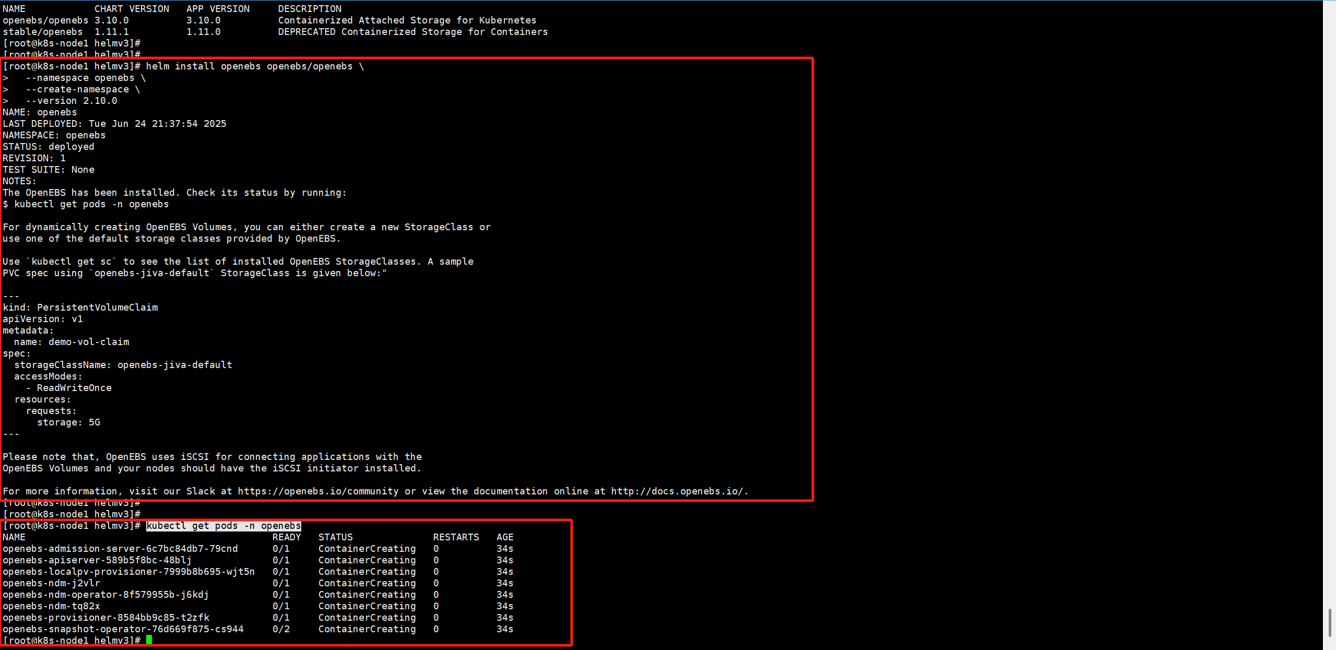1336x650 pixels.
Task: Click the 'Please note that, OpenEBS uses iSCSI' line
Action: click(212, 457)
